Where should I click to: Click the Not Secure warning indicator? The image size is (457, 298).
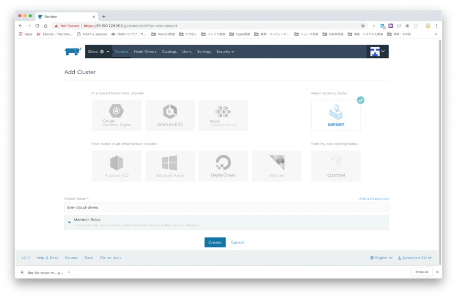67,26
